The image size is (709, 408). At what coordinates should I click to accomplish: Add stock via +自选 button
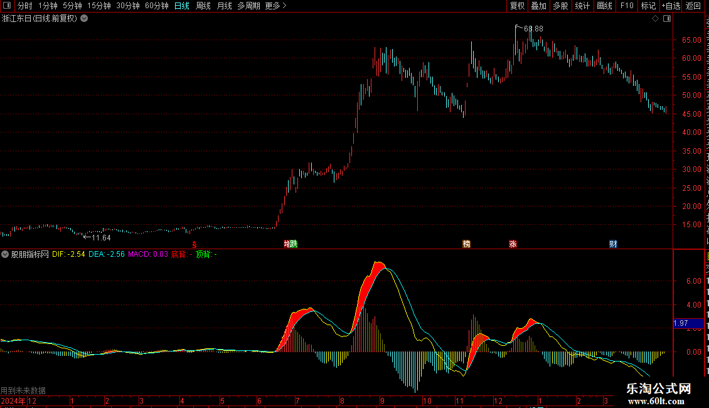pos(671,6)
